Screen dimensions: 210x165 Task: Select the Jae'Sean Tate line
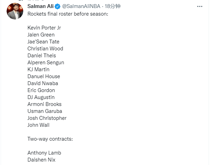click(x=43, y=41)
